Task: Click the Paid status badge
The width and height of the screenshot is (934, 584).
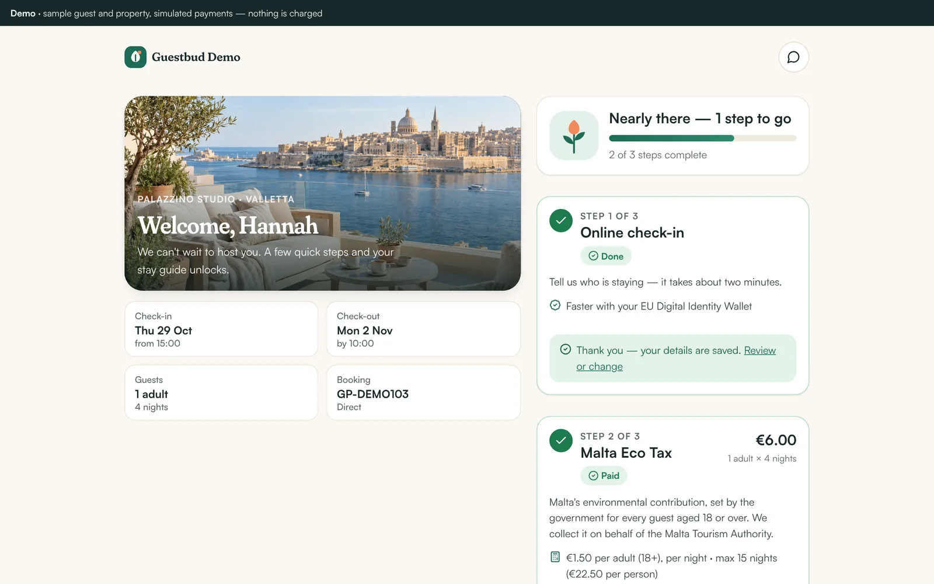Action: click(604, 475)
